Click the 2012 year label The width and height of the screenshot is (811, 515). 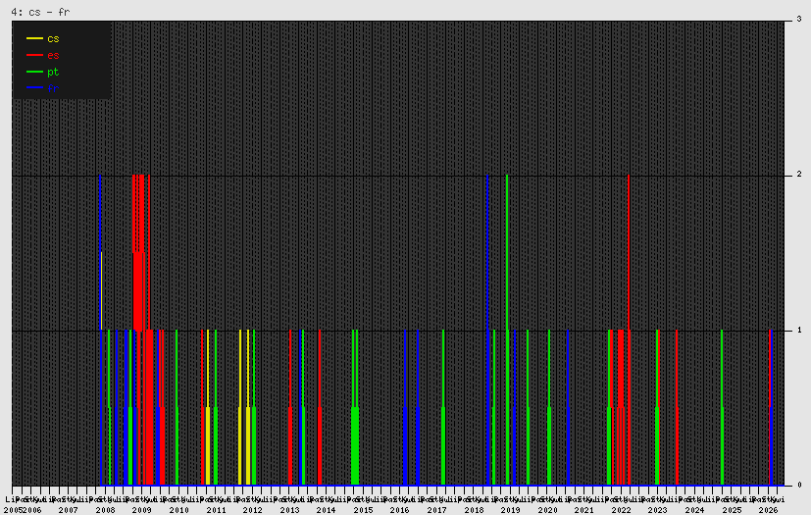(x=252, y=510)
